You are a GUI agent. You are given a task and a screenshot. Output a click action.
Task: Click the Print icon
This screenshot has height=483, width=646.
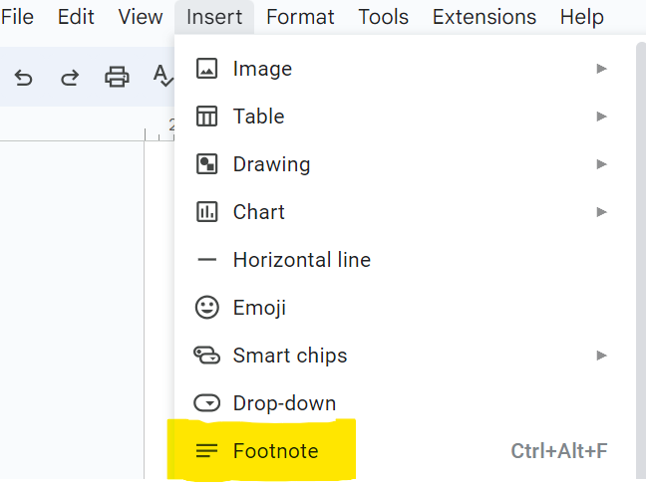(117, 77)
